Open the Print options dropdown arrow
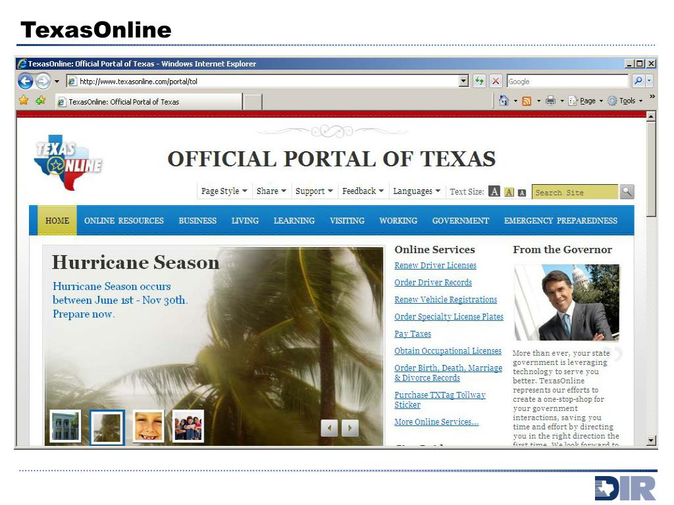The height and width of the screenshot is (505, 674). [x=562, y=101]
